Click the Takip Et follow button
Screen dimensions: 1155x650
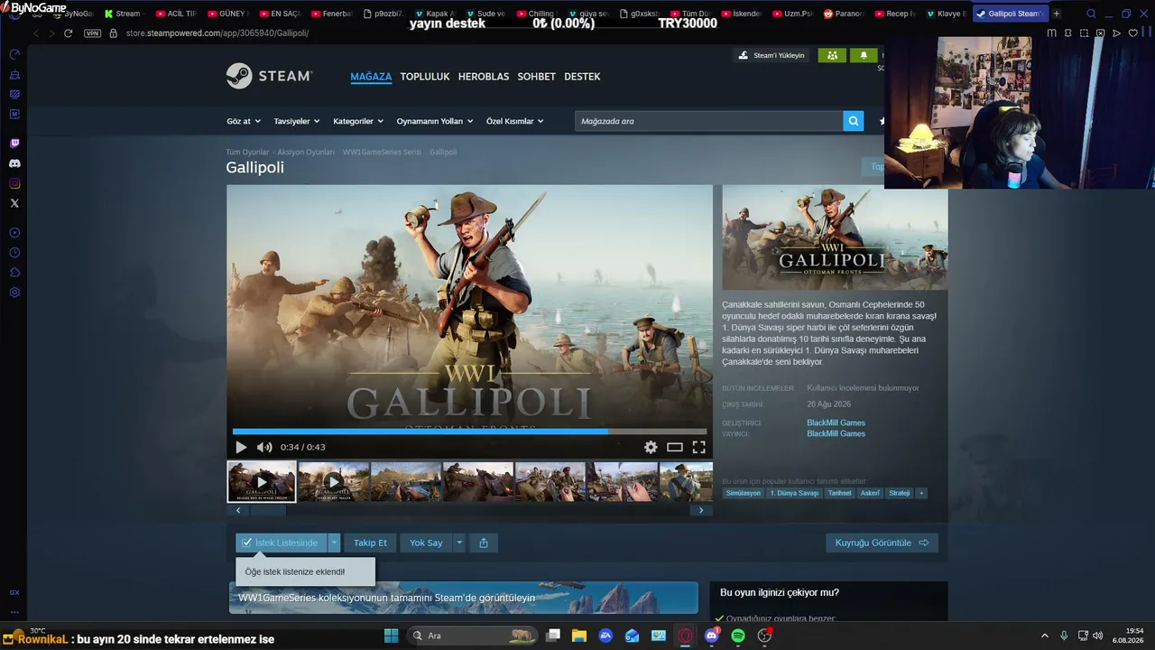click(x=370, y=543)
